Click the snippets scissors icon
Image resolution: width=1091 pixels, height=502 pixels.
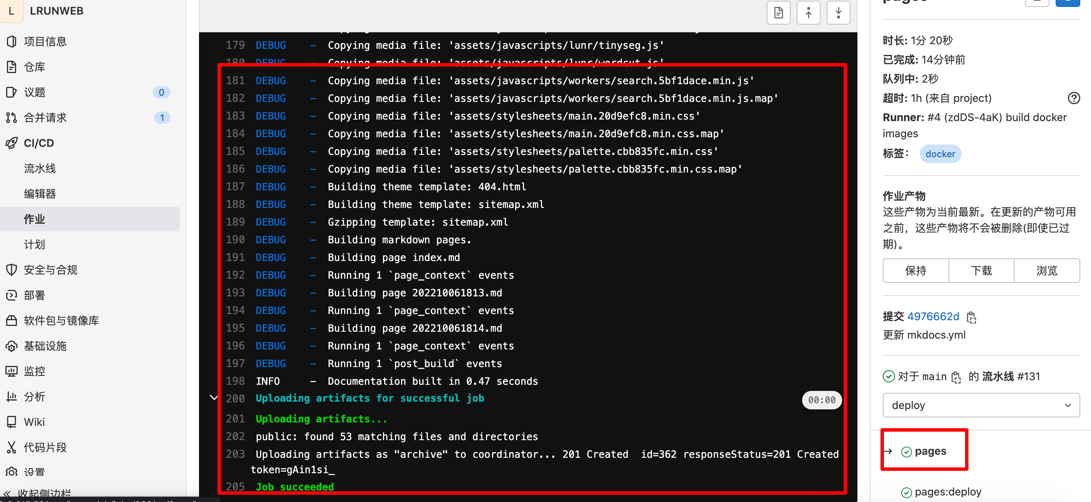tap(12, 447)
